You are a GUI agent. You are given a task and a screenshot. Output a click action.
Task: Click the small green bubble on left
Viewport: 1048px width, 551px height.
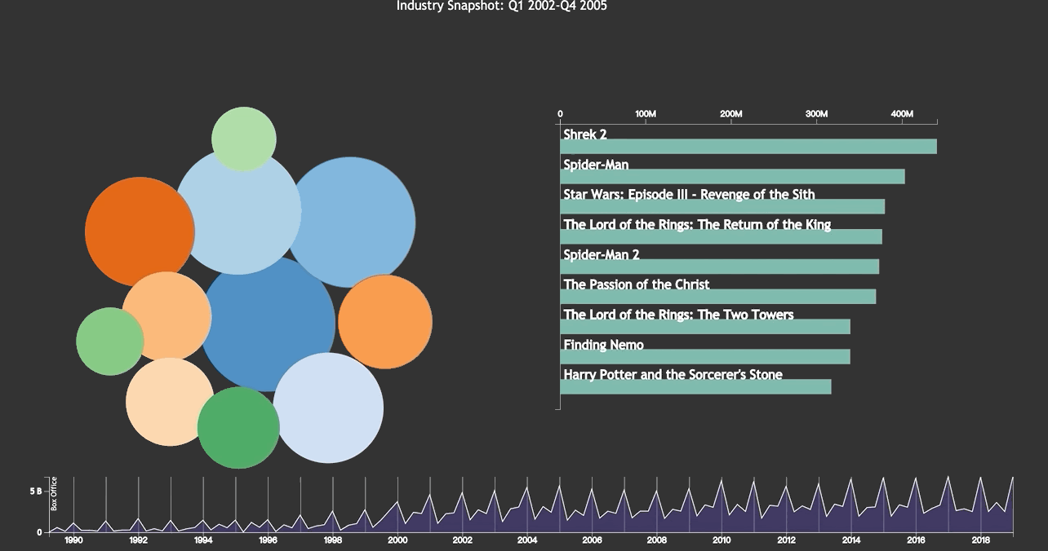coord(108,342)
